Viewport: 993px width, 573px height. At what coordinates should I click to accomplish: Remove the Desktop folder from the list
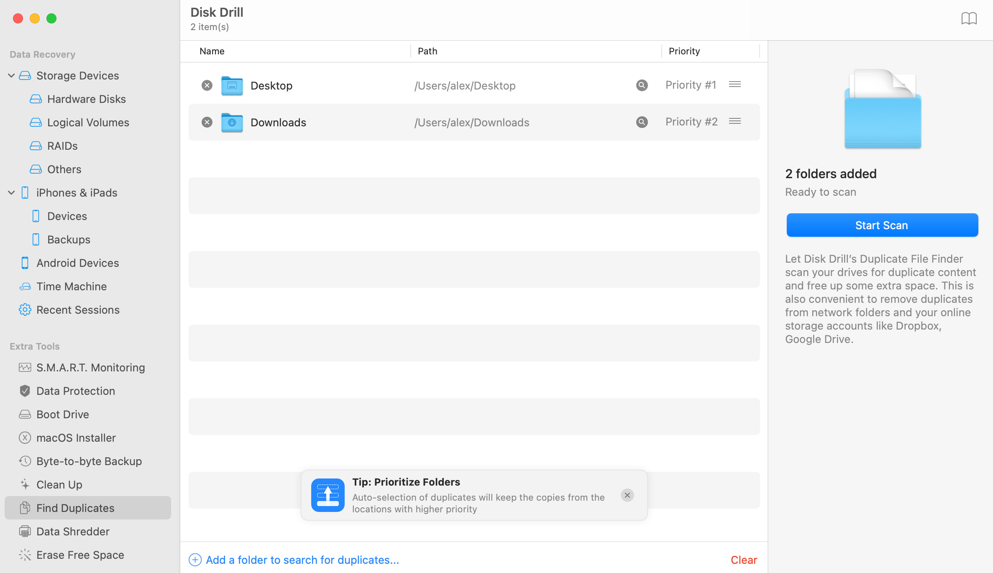207,85
